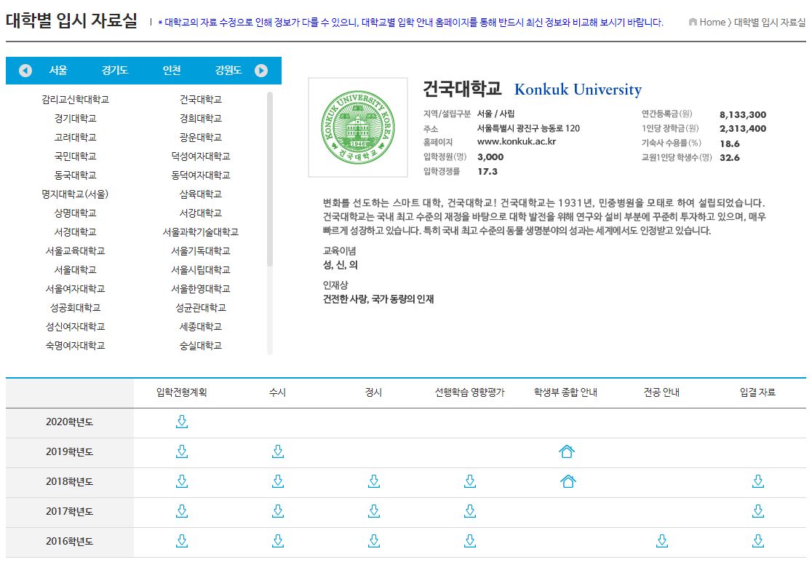Select the 강원도 region tab
This screenshot has width=812, height=565.
point(228,71)
